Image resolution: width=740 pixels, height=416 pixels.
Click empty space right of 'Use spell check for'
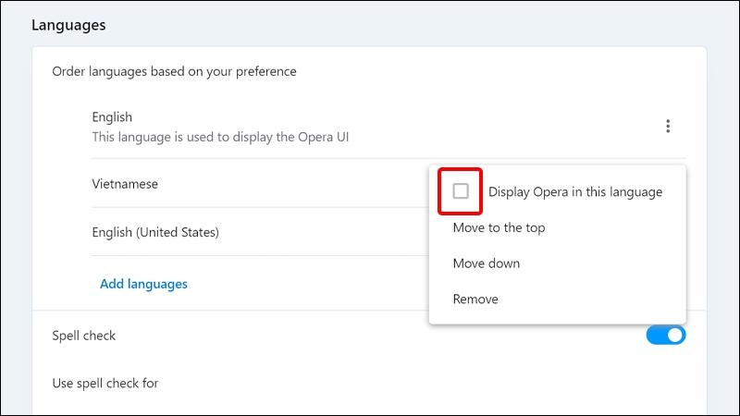click(416, 383)
